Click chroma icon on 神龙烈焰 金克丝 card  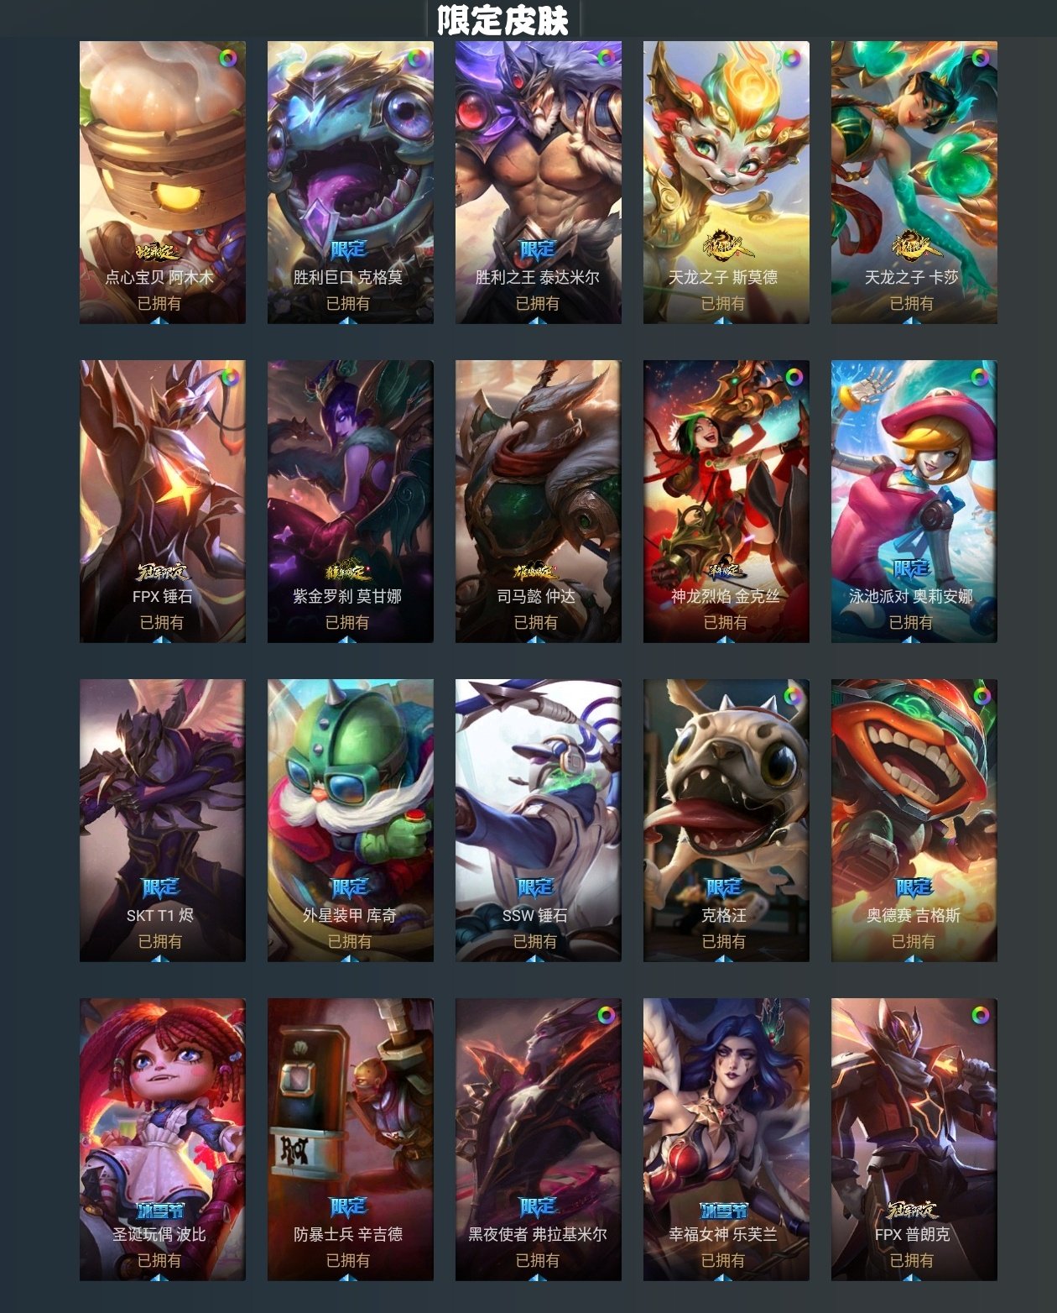[793, 377]
